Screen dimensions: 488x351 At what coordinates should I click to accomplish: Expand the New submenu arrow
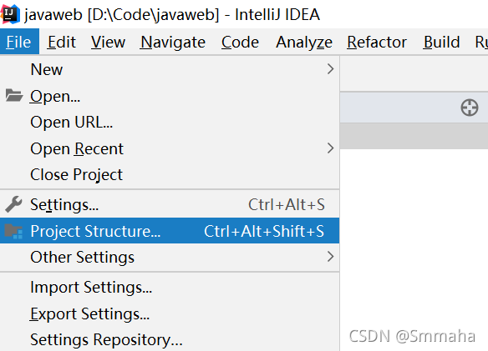[330, 69]
